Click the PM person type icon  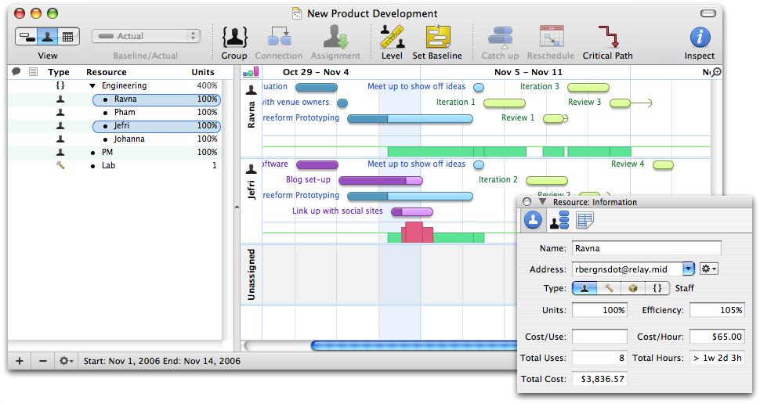tap(60, 152)
